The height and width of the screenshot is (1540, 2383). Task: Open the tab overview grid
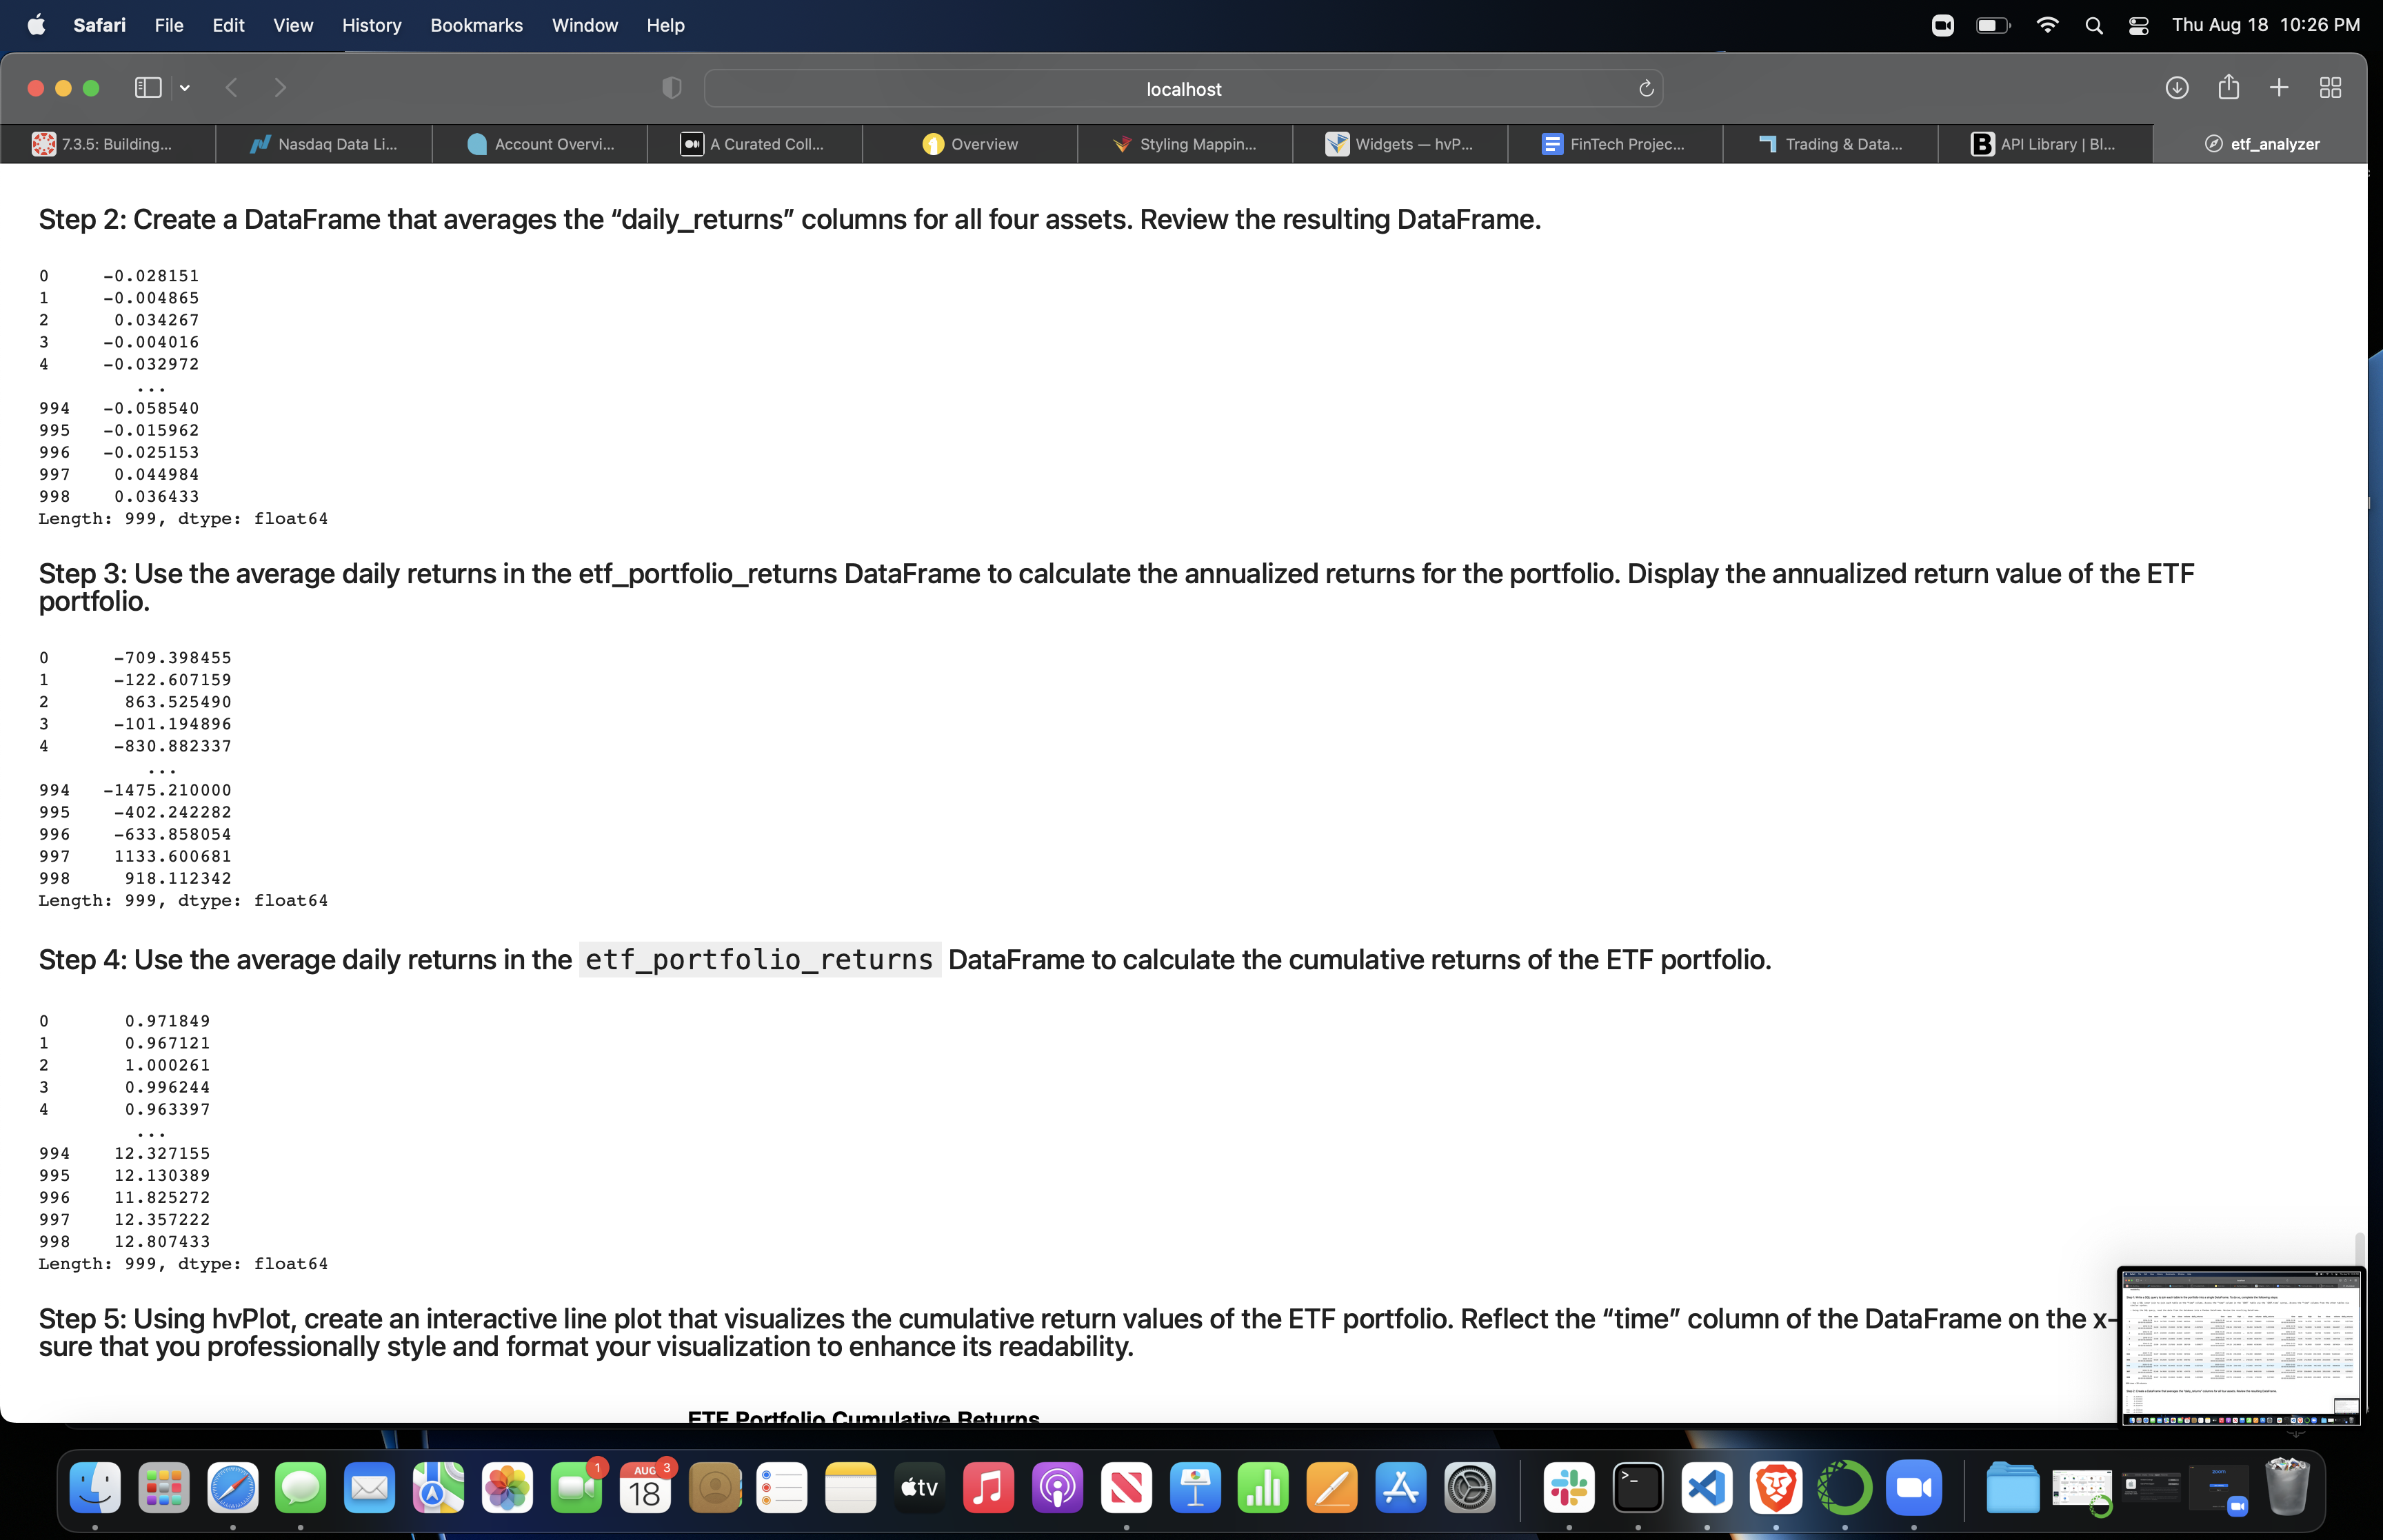pos(2330,88)
